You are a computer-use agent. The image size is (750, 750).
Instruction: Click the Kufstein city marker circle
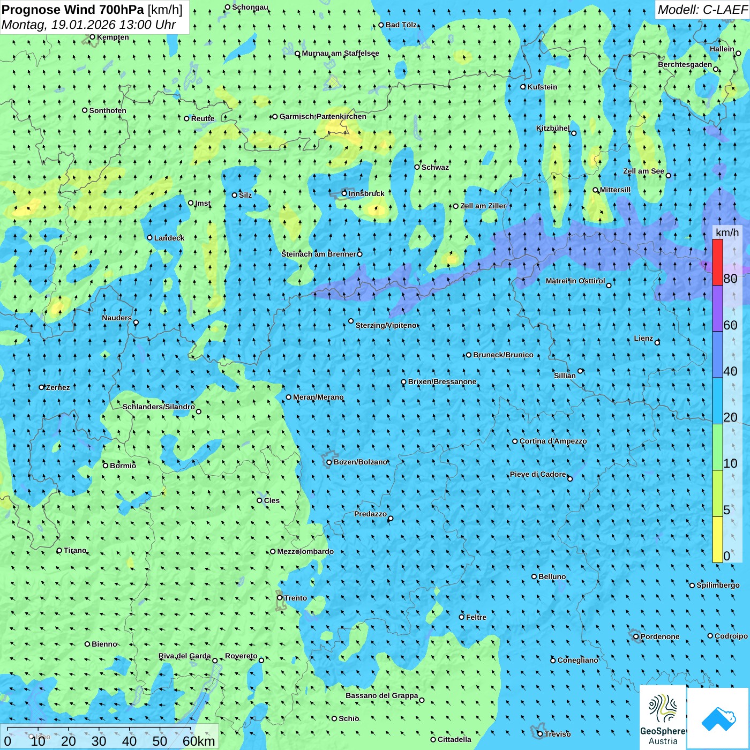coord(523,87)
